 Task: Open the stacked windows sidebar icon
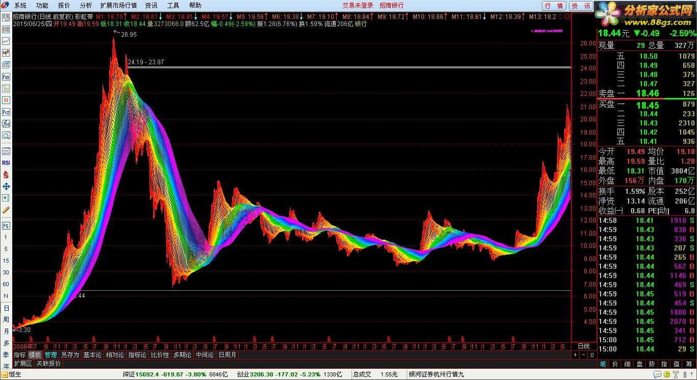pyautogui.click(x=6, y=65)
